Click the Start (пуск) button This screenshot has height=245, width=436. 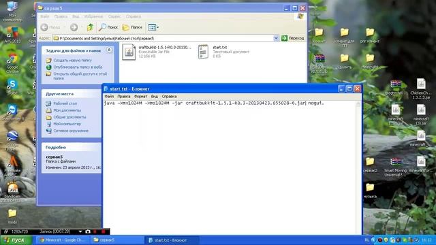pyautogui.click(x=16, y=240)
